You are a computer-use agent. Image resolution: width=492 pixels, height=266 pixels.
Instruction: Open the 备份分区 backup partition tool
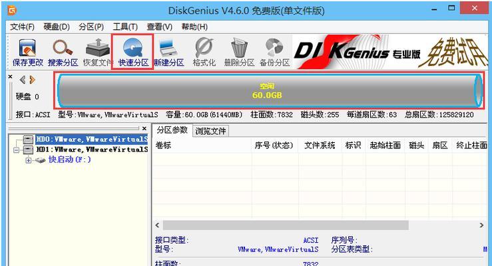pyautogui.click(x=274, y=53)
